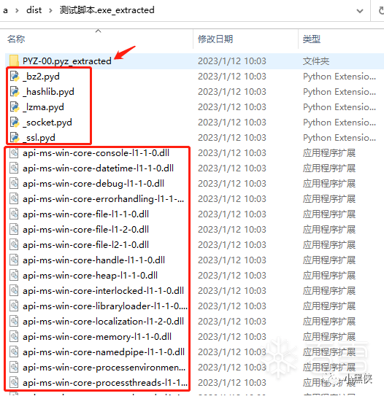Click icon of api-ms-win-core-console-l1-1-0.dll

pos(14,153)
